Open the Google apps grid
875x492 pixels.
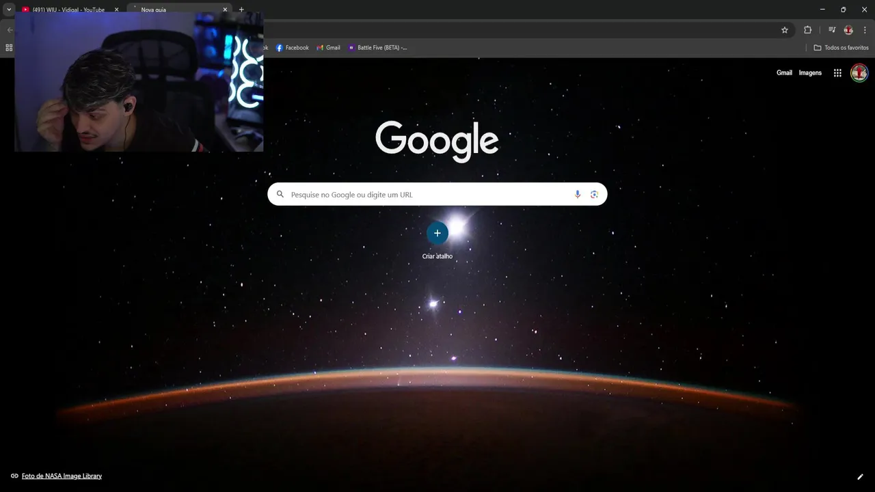(837, 73)
